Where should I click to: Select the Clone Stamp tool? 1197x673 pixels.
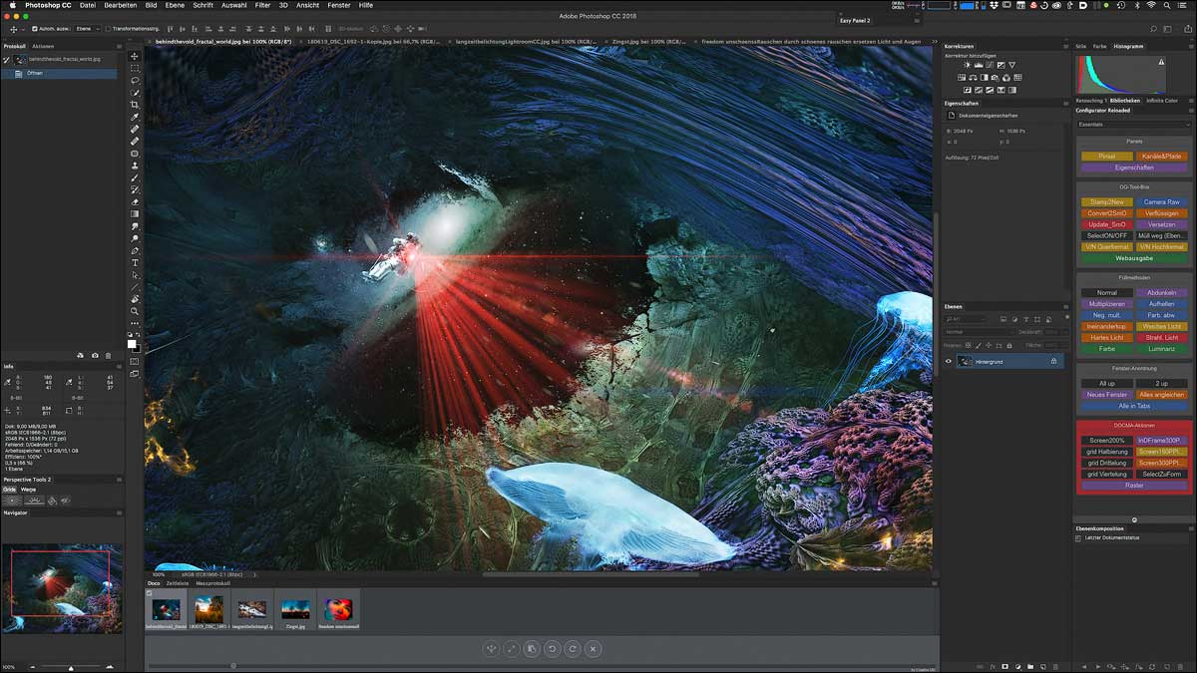point(135,166)
